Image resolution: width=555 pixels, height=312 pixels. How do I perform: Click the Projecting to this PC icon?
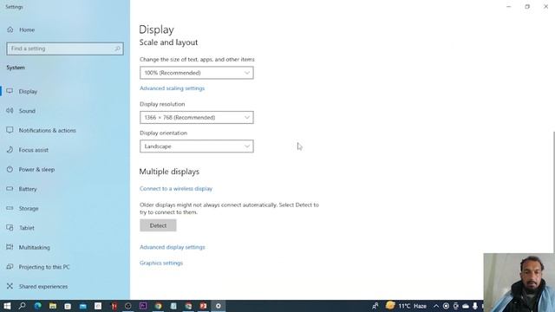click(10, 266)
